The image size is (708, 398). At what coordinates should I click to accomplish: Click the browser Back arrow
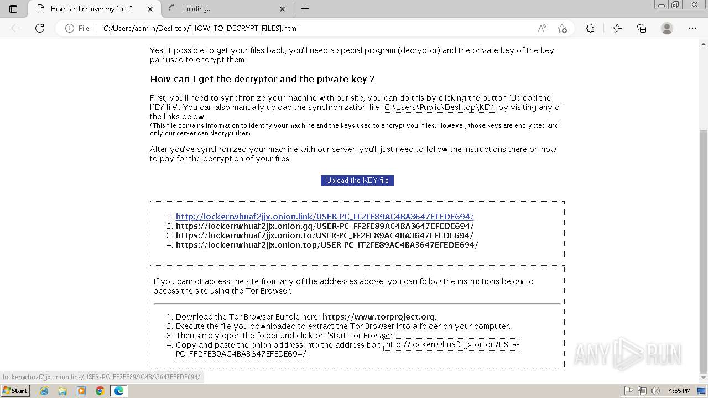tap(15, 28)
